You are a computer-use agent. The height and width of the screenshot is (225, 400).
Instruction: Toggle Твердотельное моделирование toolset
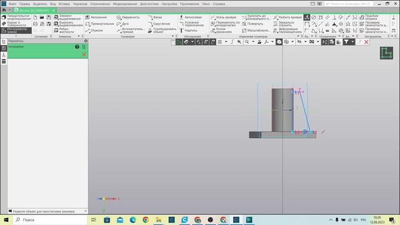click(x=16, y=17)
